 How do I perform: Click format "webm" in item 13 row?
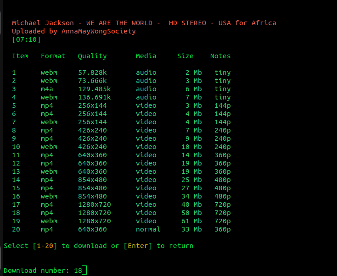(x=49, y=171)
